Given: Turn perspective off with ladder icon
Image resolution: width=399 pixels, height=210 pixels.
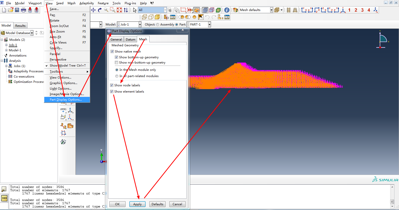Looking at the screenshot, I should pyautogui.click(x=289, y=10).
